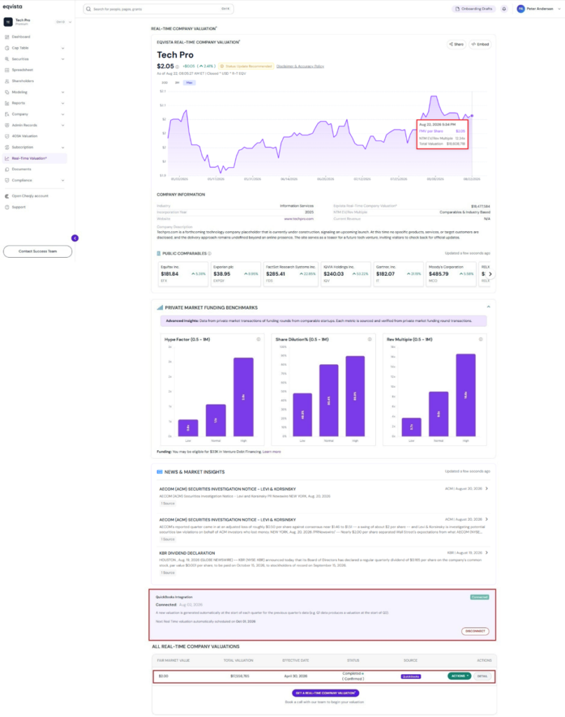565x717 pixels.
Task: Collapse sidebar with purple arrow button
Action: tap(75, 238)
